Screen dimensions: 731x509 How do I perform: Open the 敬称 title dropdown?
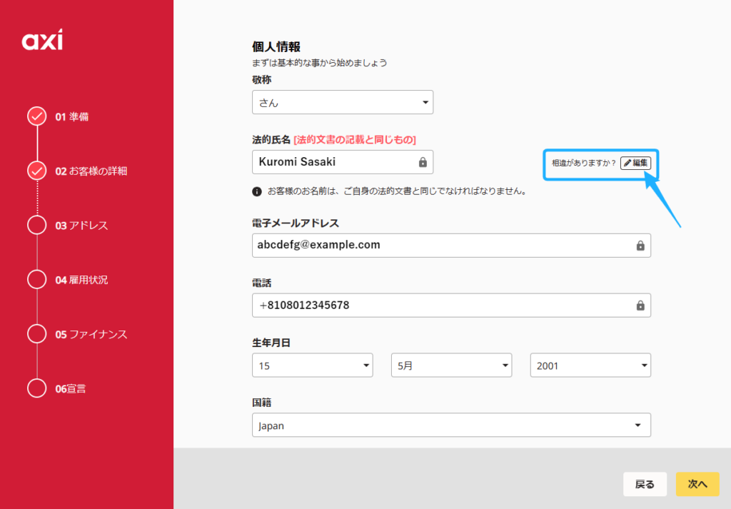coord(343,102)
